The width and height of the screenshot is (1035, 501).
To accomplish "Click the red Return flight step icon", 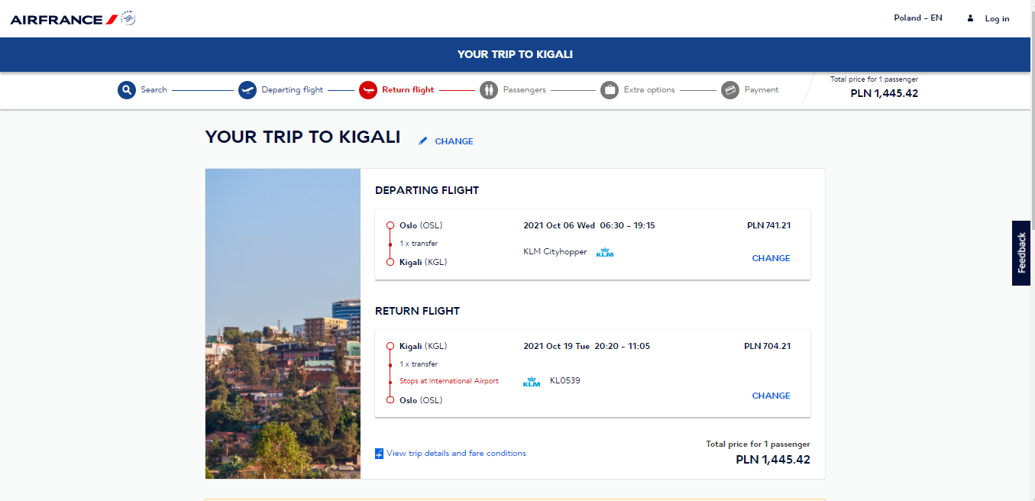I will [x=368, y=90].
